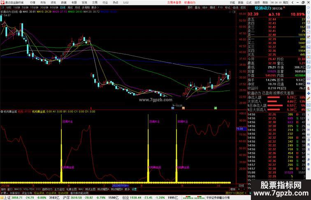The image size is (311, 200).
Task: Switch to 5分钟 period
Action: (25, 7)
